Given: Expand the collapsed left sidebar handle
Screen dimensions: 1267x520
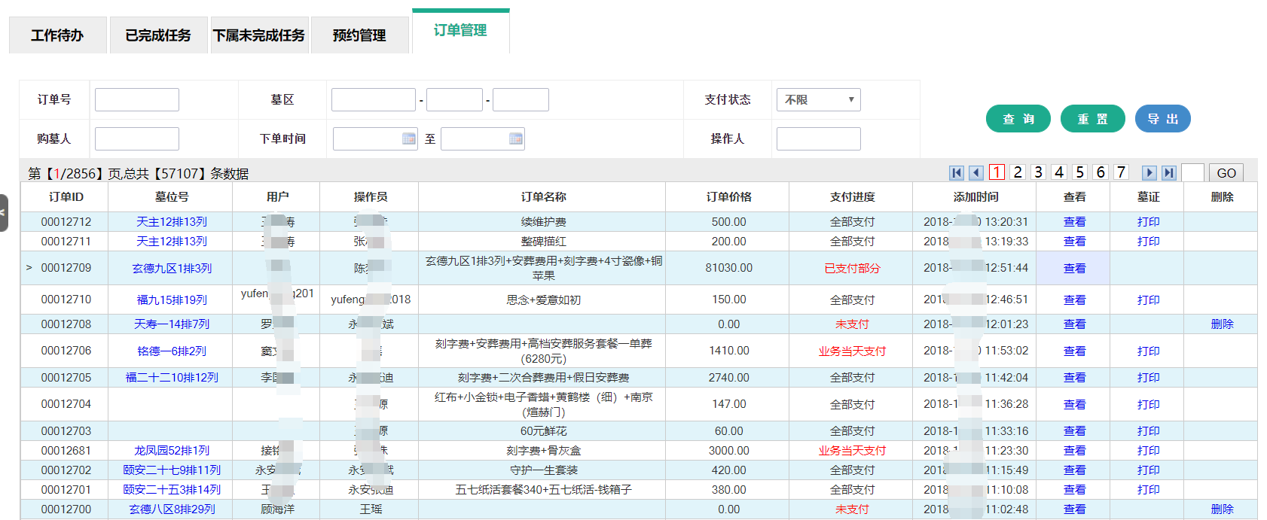Looking at the screenshot, I should 4,213.
